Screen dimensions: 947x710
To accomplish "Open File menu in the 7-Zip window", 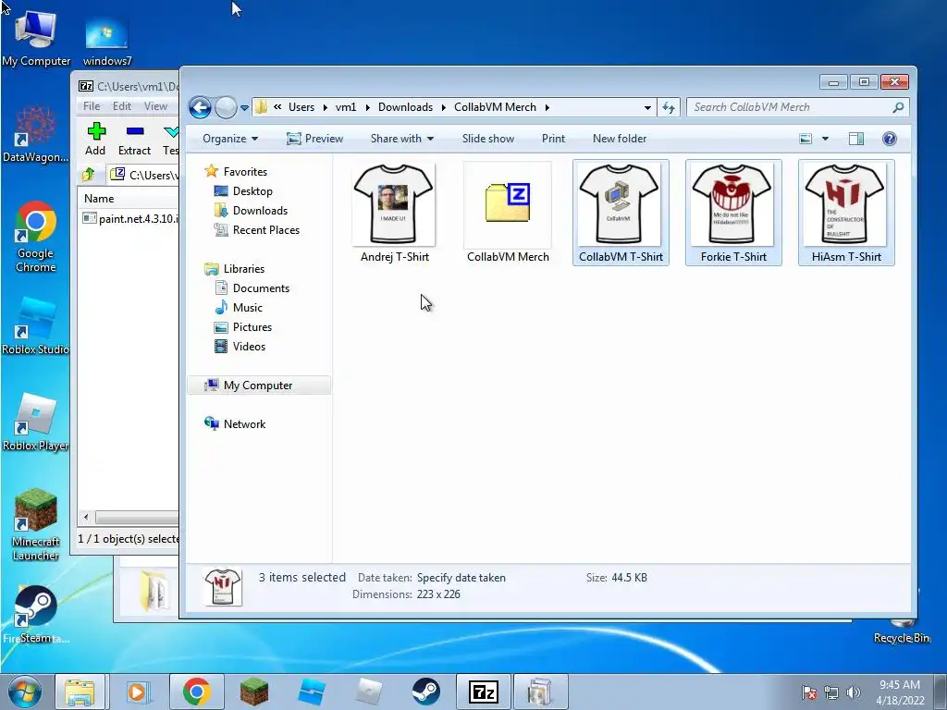I will [x=92, y=106].
